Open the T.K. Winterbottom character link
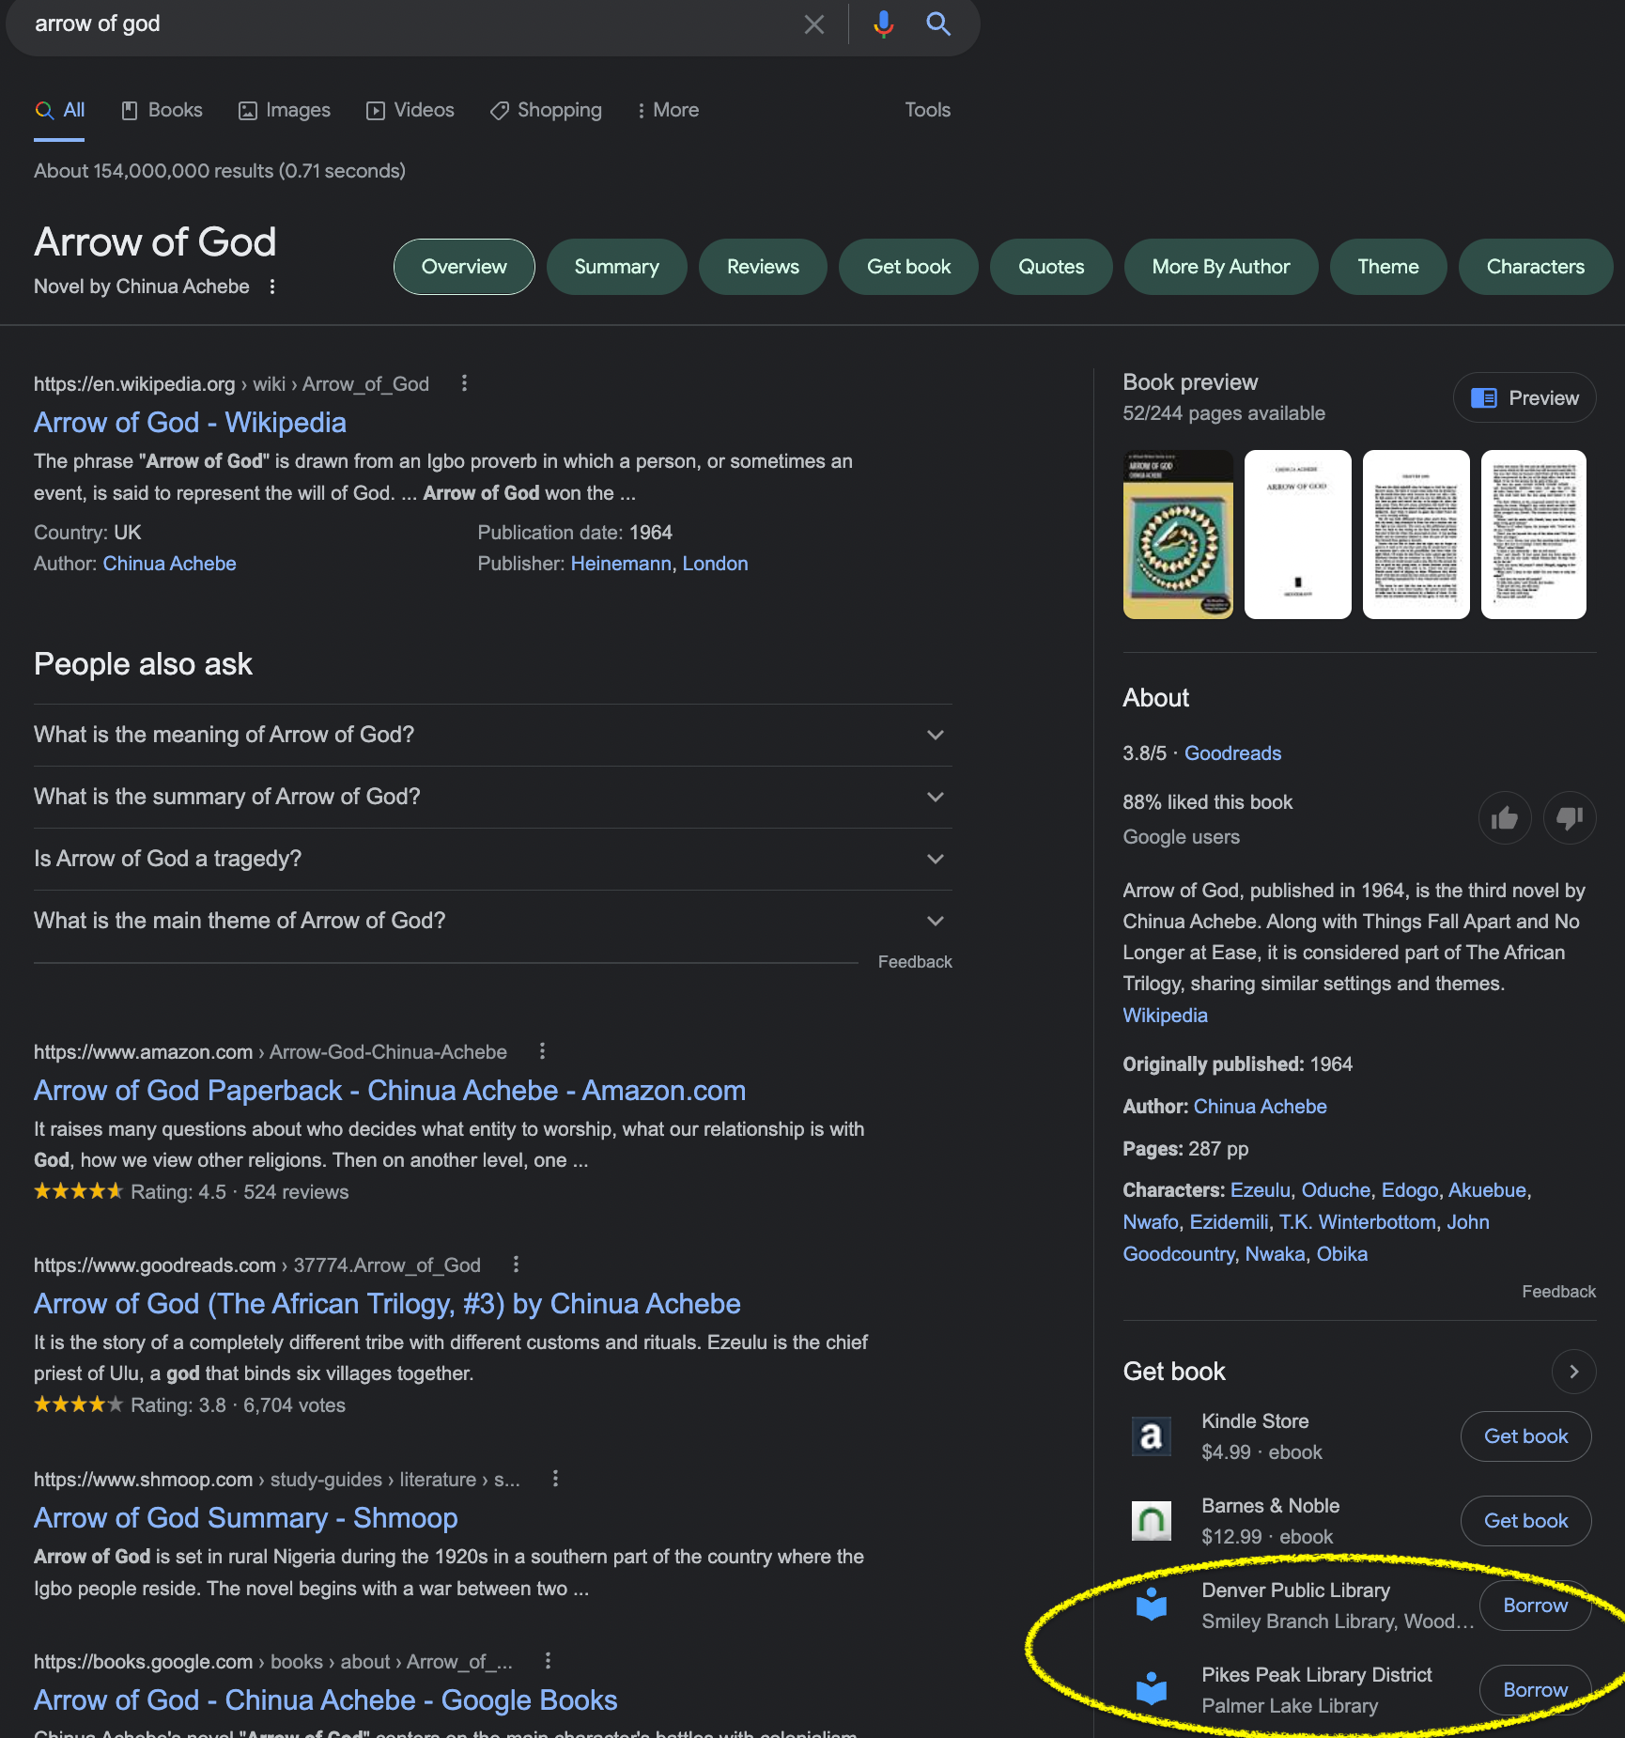1625x1738 pixels. click(x=1357, y=1222)
